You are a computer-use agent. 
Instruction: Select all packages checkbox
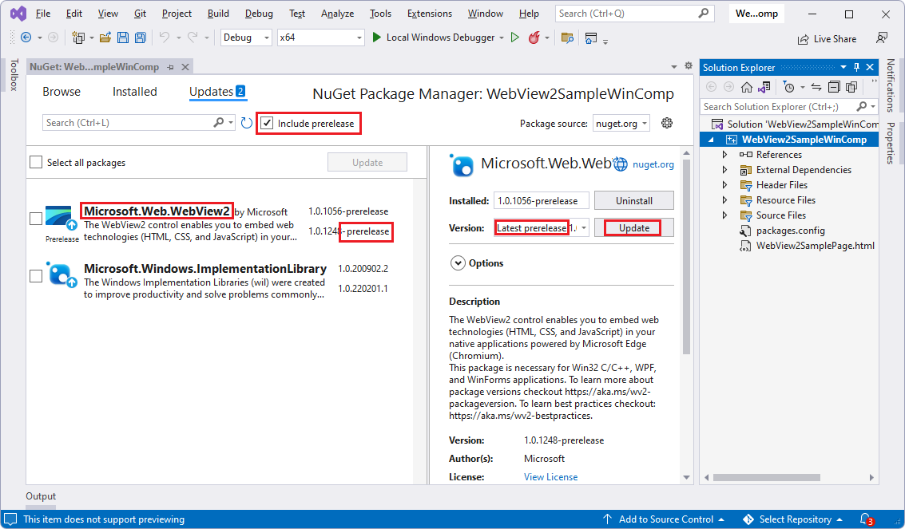(35, 162)
